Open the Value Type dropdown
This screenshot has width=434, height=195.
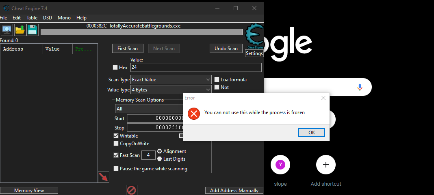click(x=171, y=90)
